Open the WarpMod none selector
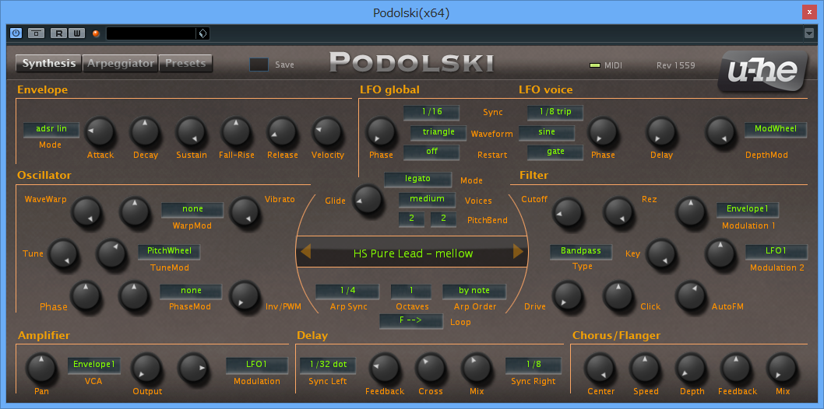The width and height of the screenshot is (824, 409). (192, 210)
